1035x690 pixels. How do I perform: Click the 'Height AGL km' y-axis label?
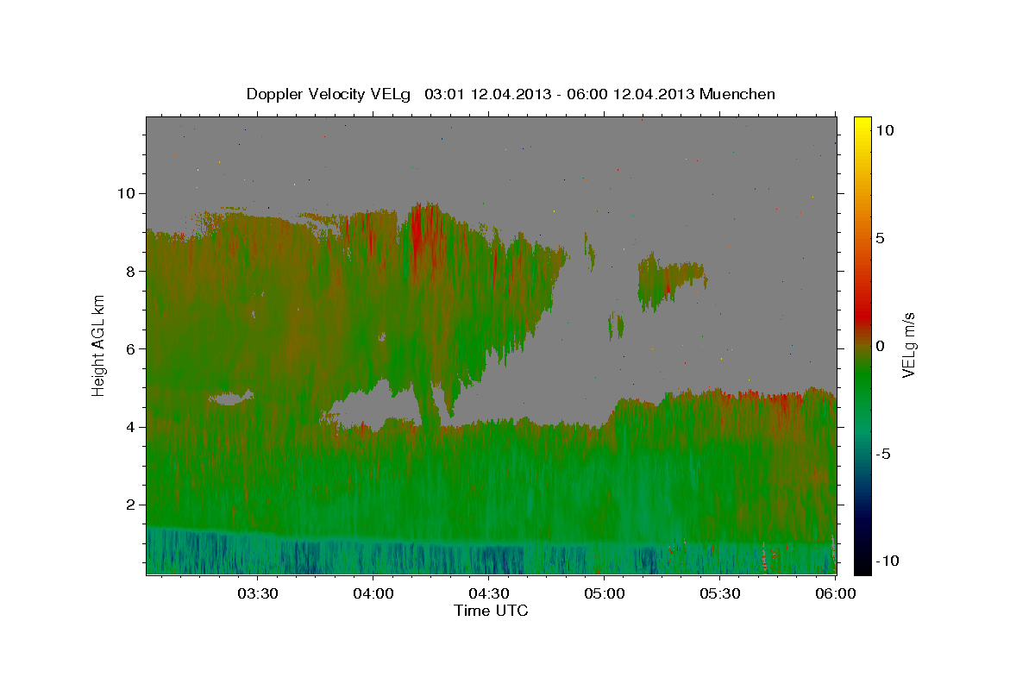tap(99, 345)
